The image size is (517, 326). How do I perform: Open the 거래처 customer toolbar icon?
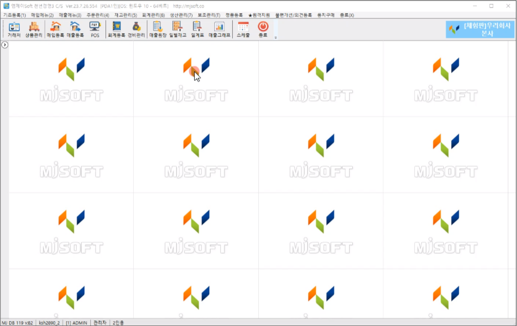click(x=14, y=29)
